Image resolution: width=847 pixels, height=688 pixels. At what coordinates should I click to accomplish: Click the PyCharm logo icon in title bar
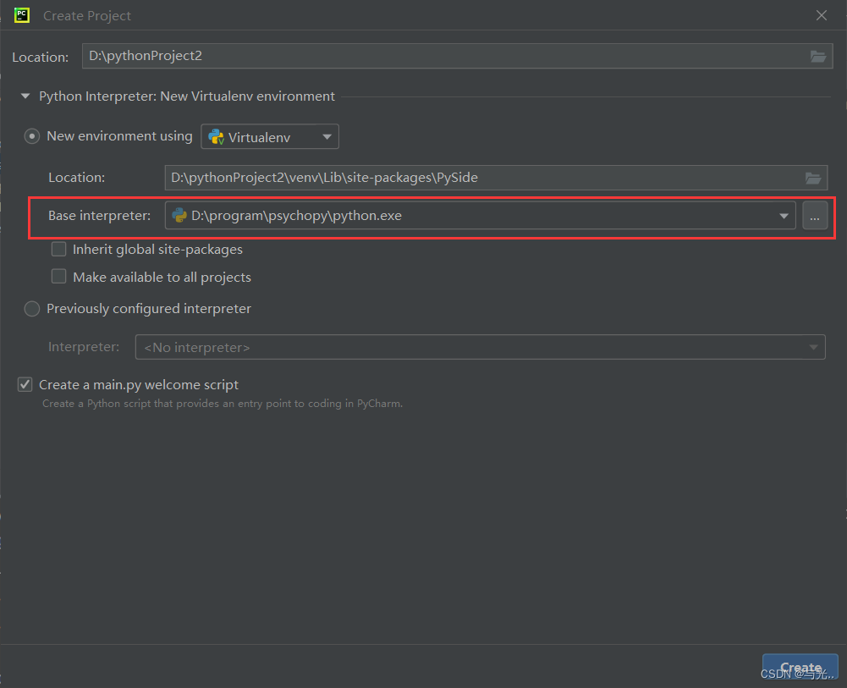point(22,15)
